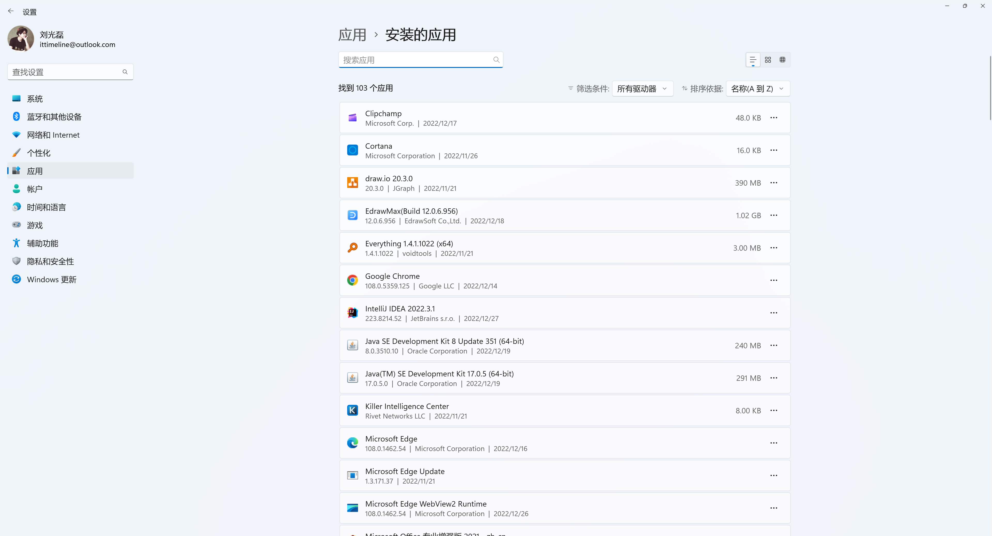Click the ittimeline@outlook.com account email
The height and width of the screenshot is (536, 992).
tap(78, 45)
